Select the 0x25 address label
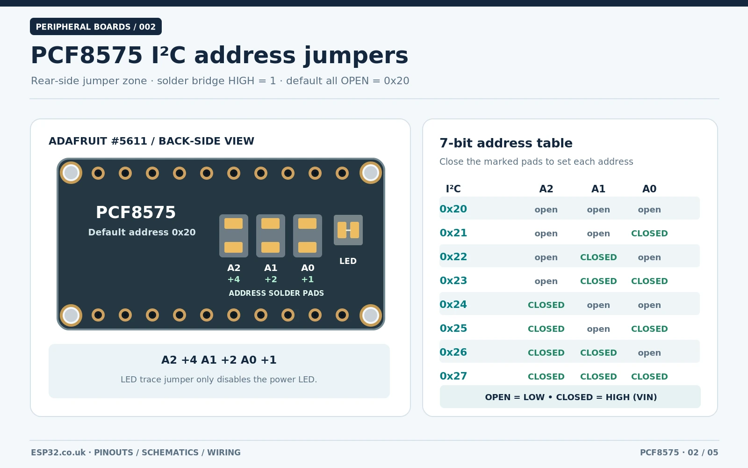The image size is (748, 468). coord(453,328)
